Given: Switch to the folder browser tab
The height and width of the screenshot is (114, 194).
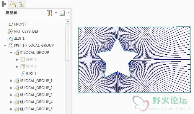Looking at the screenshot, I should point(13,4).
